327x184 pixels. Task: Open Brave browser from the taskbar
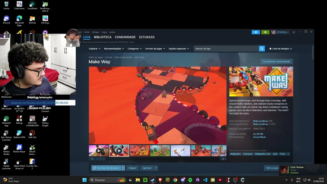160,180
